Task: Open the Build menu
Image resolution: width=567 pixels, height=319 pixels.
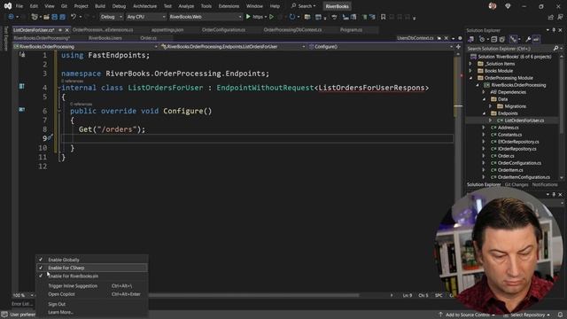Action: [100, 6]
